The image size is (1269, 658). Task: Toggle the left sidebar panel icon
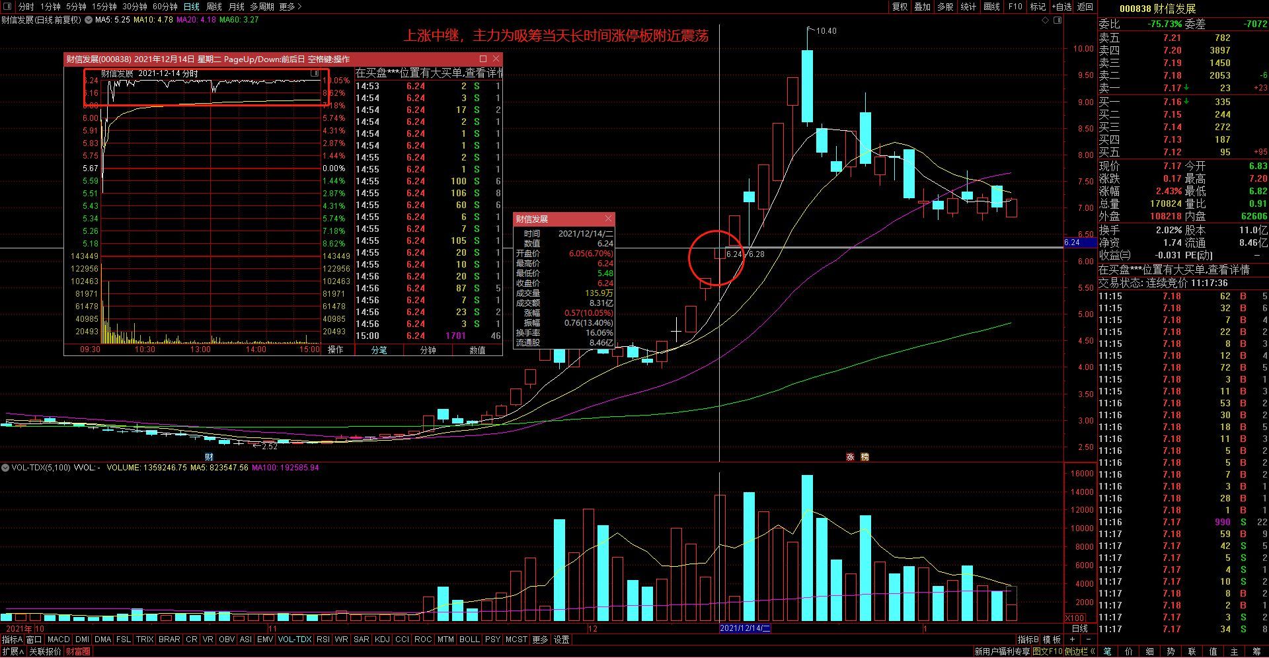pyautogui.click(x=7, y=7)
